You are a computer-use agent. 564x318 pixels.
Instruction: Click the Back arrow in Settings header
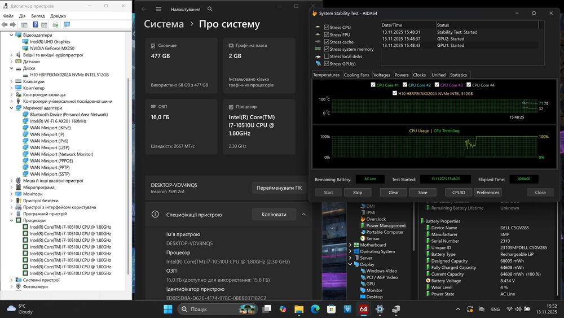(x=144, y=9)
